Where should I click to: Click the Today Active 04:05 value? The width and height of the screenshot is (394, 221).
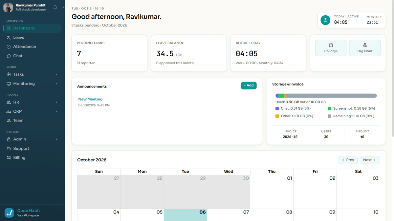click(340, 23)
